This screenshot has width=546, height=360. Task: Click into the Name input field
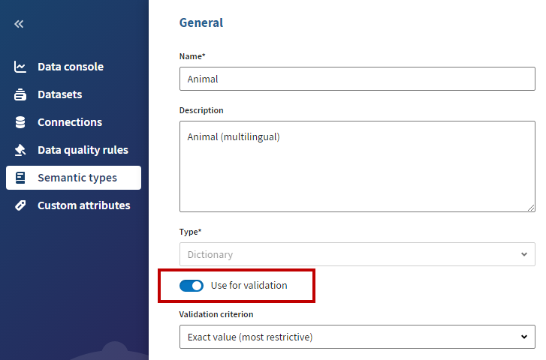pyautogui.click(x=357, y=79)
